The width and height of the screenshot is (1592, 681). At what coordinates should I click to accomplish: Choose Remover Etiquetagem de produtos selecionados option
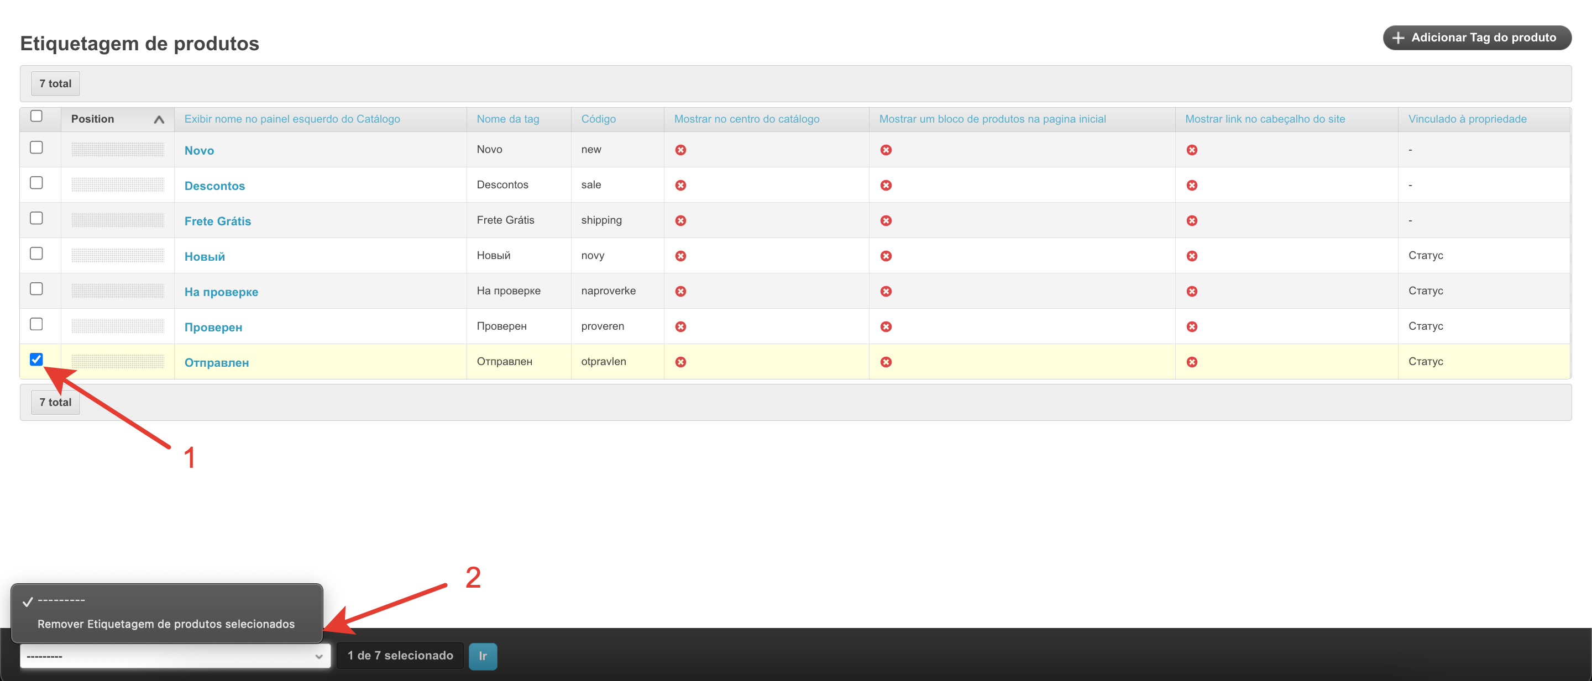tap(166, 624)
